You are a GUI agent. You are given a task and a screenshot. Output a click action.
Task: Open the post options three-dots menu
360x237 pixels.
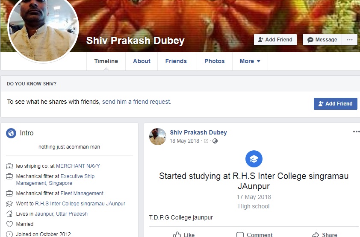[356, 132]
